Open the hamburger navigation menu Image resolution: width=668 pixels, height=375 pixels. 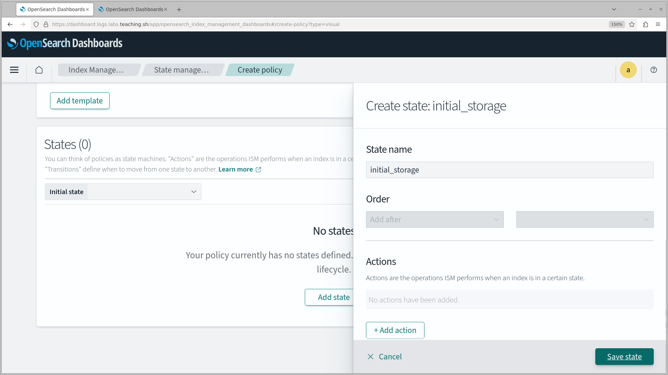pyautogui.click(x=14, y=70)
